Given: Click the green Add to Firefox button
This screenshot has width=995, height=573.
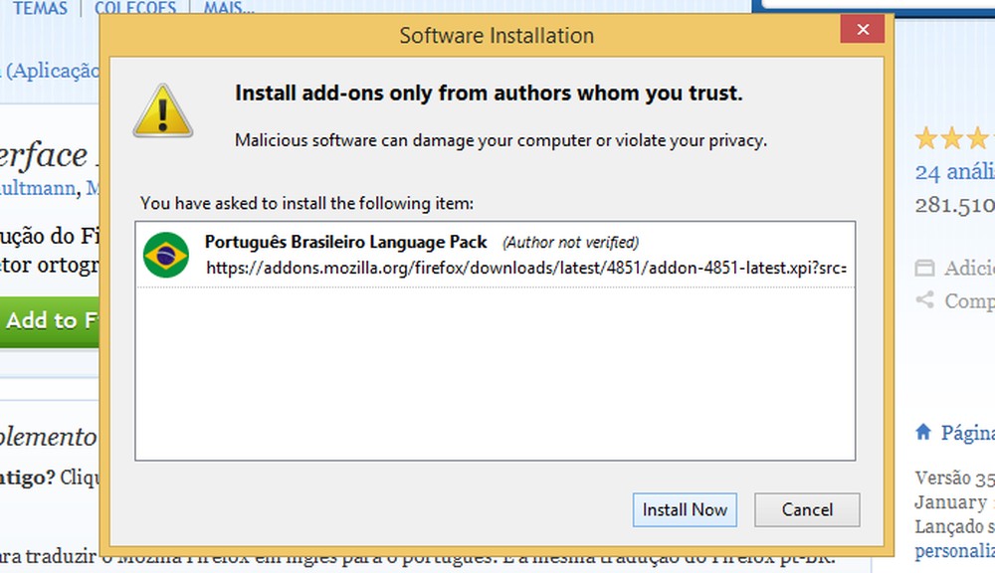Looking at the screenshot, I should pos(50,320).
